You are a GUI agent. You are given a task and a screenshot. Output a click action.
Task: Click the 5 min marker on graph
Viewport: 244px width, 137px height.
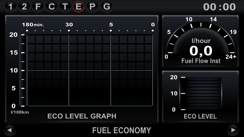[111, 24]
